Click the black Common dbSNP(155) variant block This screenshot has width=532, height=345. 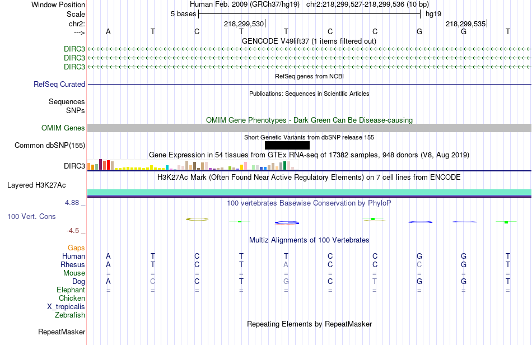point(287,145)
